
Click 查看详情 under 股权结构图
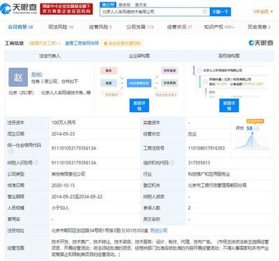click(229, 106)
